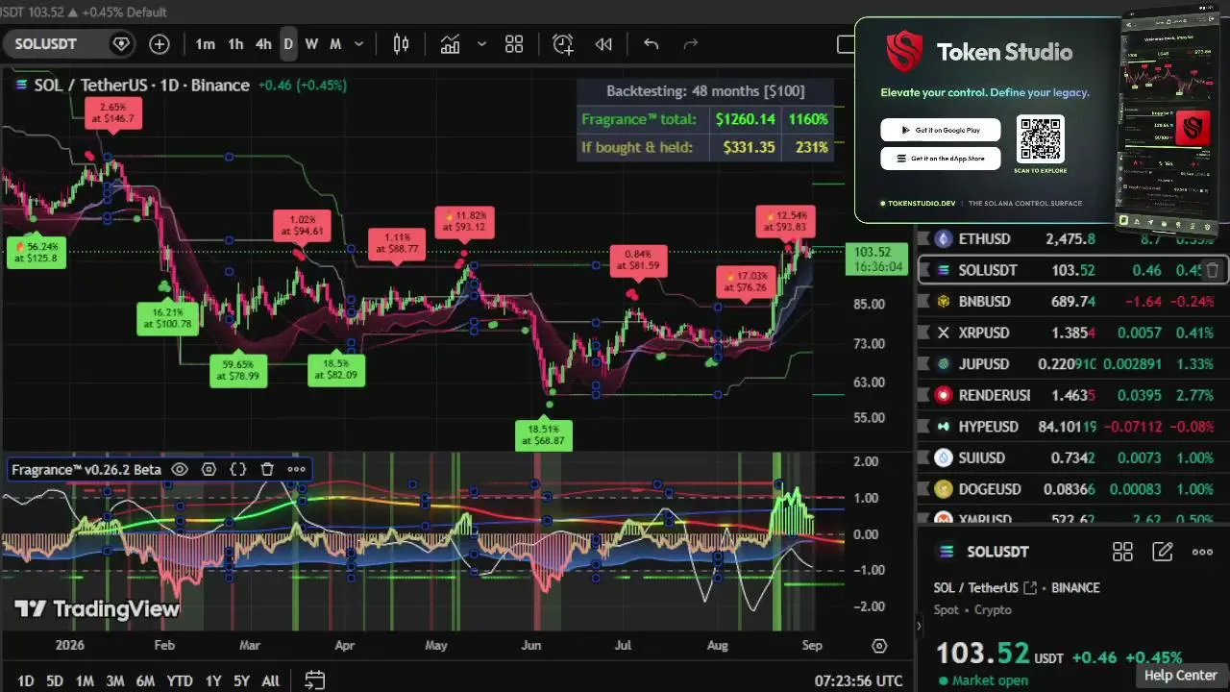This screenshot has height=692, width=1230.
Task: Click Get it on Google Play button
Action: tap(941, 130)
